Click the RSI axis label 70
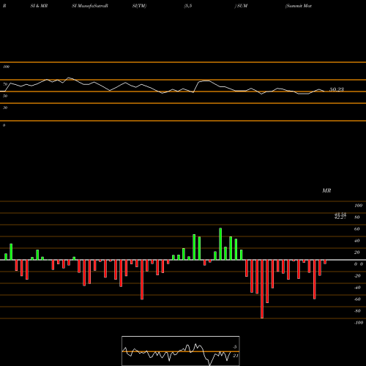This screenshot has width=366, height=366. coord(5,84)
